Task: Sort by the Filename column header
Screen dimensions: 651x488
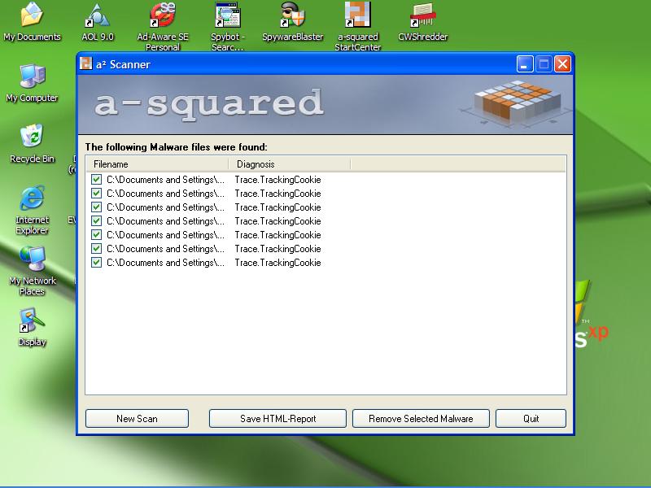Action: 157,164
